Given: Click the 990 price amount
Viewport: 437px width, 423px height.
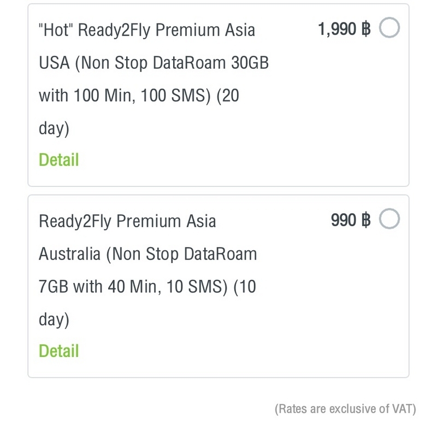Looking at the screenshot, I should [x=344, y=220].
